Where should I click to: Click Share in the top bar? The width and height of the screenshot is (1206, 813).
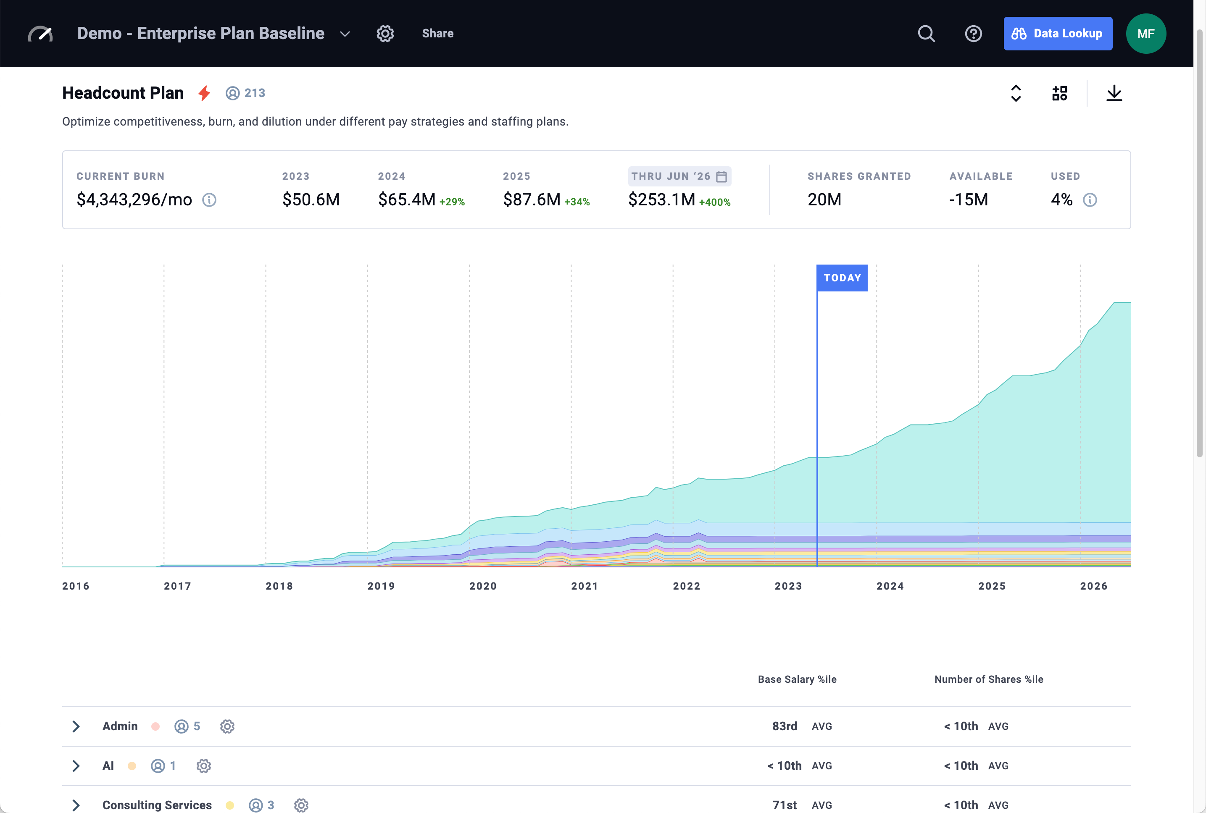[437, 33]
